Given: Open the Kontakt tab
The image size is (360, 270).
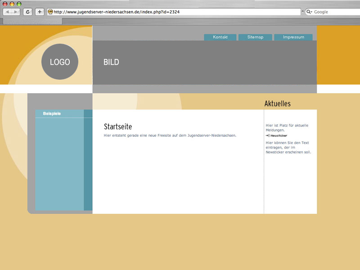Looking at the screenshot, I should point(220,37).
